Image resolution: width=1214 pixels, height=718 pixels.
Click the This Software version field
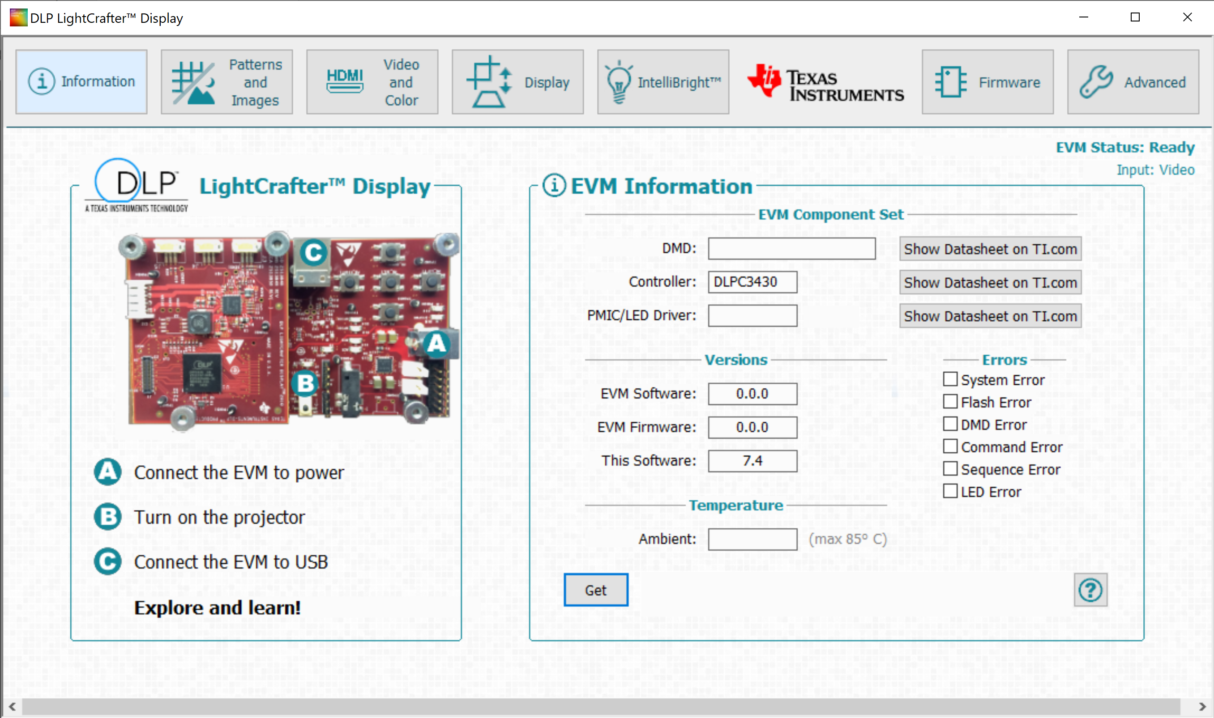click(752, 461)
